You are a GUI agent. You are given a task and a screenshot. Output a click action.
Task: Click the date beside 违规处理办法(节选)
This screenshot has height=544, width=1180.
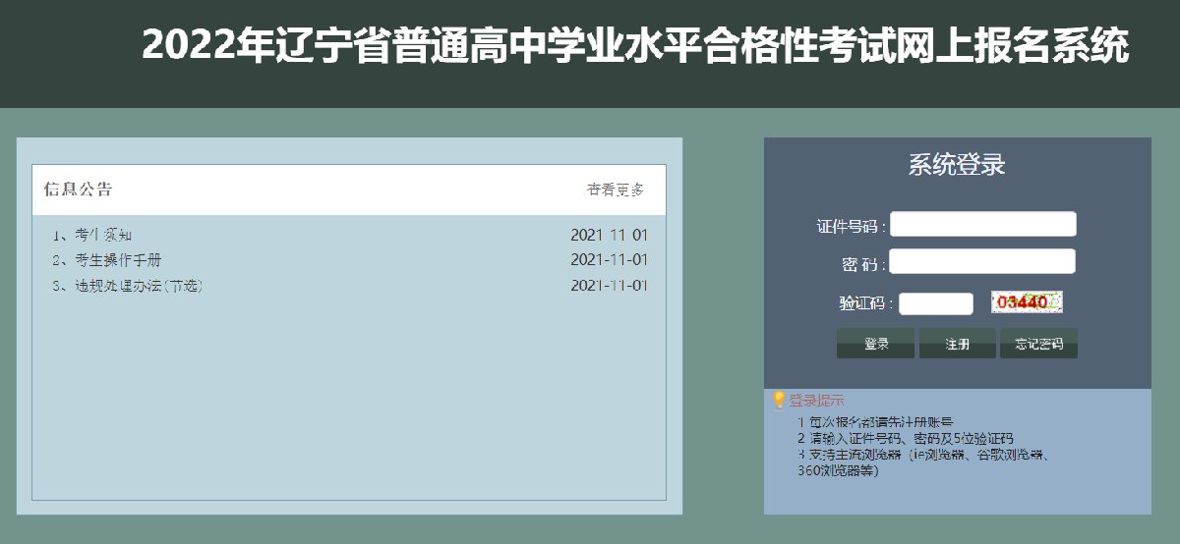609,286
